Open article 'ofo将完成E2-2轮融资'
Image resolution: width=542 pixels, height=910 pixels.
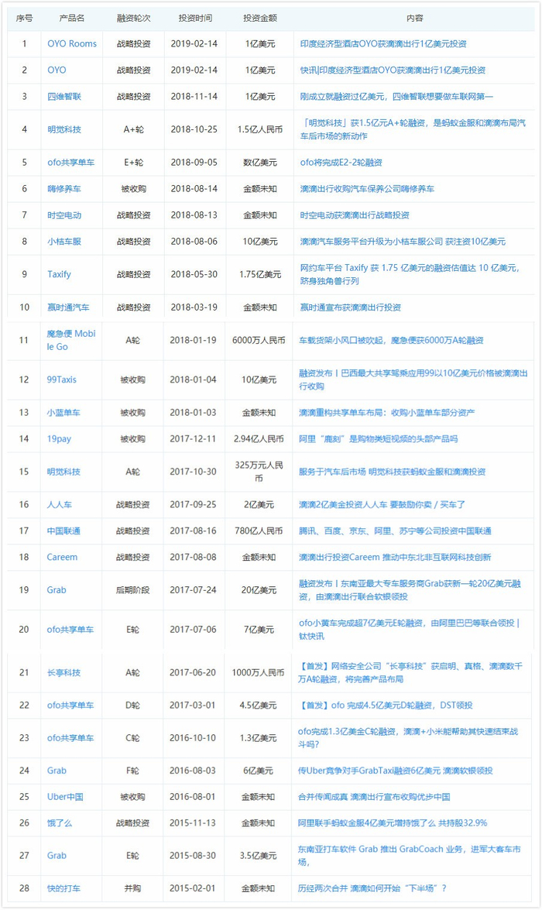341,163
